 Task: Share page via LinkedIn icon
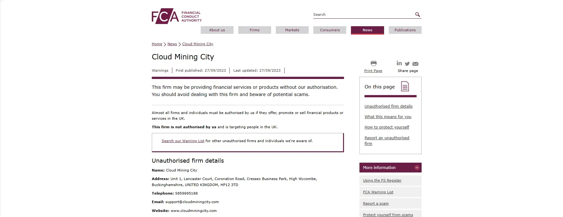point(399,63)
